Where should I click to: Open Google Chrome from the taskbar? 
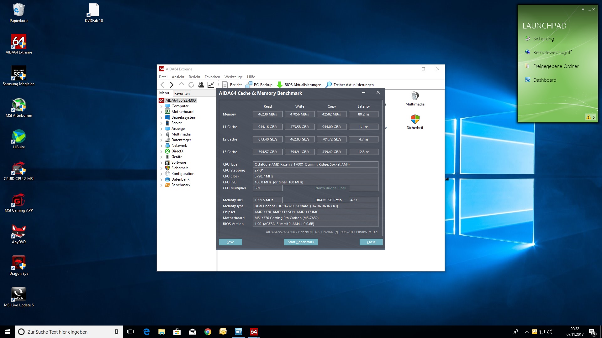click(208, 332)
